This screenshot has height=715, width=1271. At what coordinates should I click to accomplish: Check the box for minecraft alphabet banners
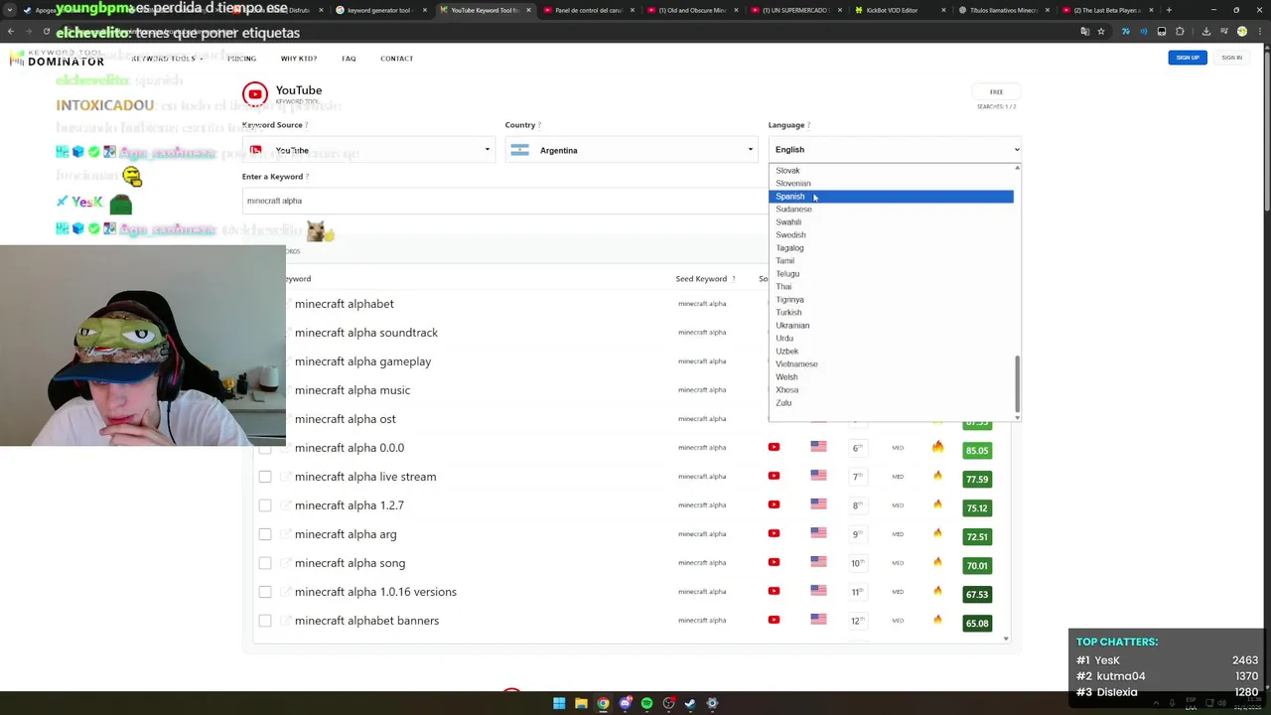(x=265, y=621)
